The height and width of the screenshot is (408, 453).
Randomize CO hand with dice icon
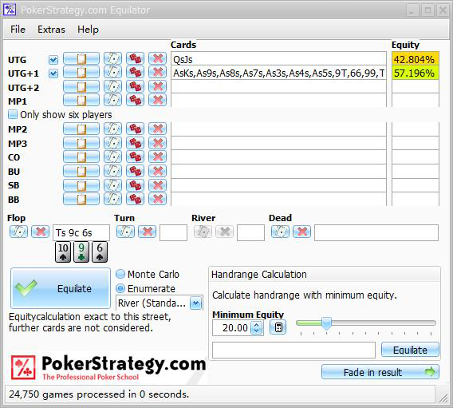click(136, 156)
